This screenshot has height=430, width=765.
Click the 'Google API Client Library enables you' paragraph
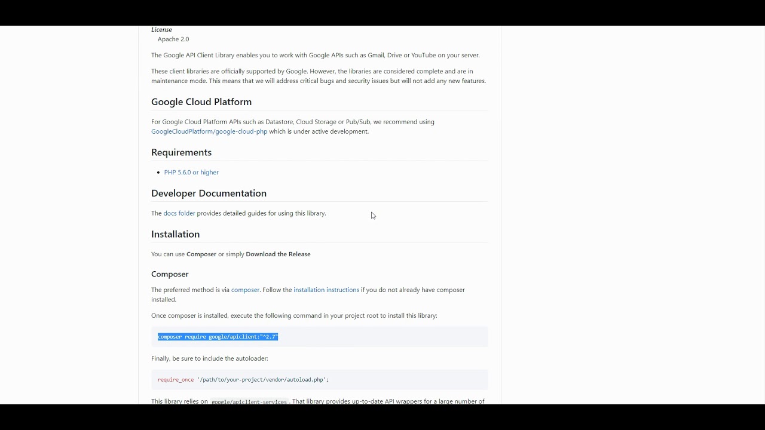(316, 55)
